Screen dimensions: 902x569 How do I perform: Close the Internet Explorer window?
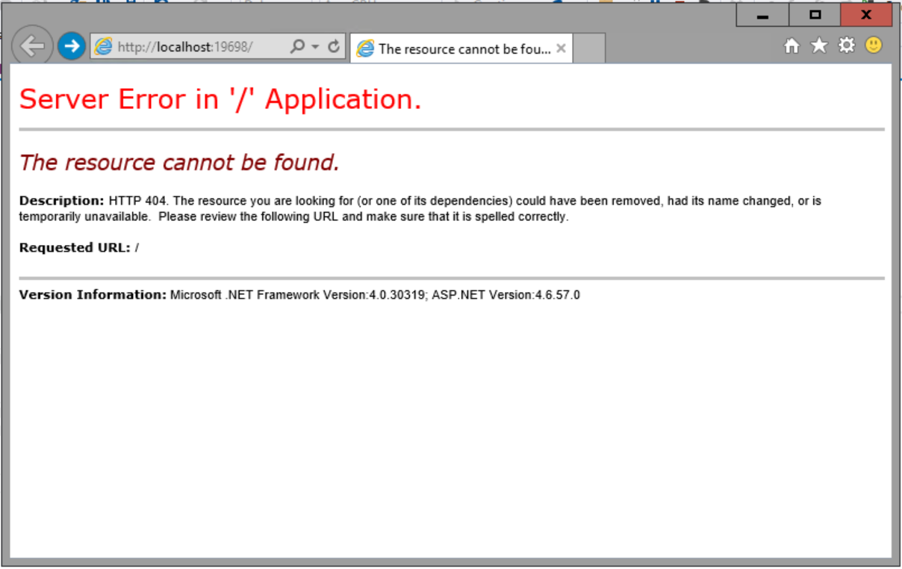tap(866, 15)
